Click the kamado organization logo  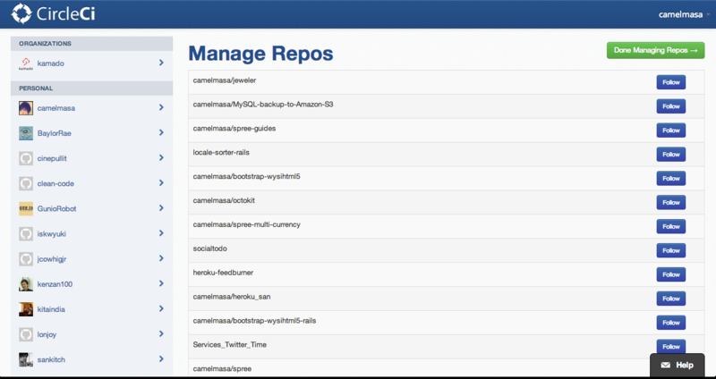pos(26,63)
